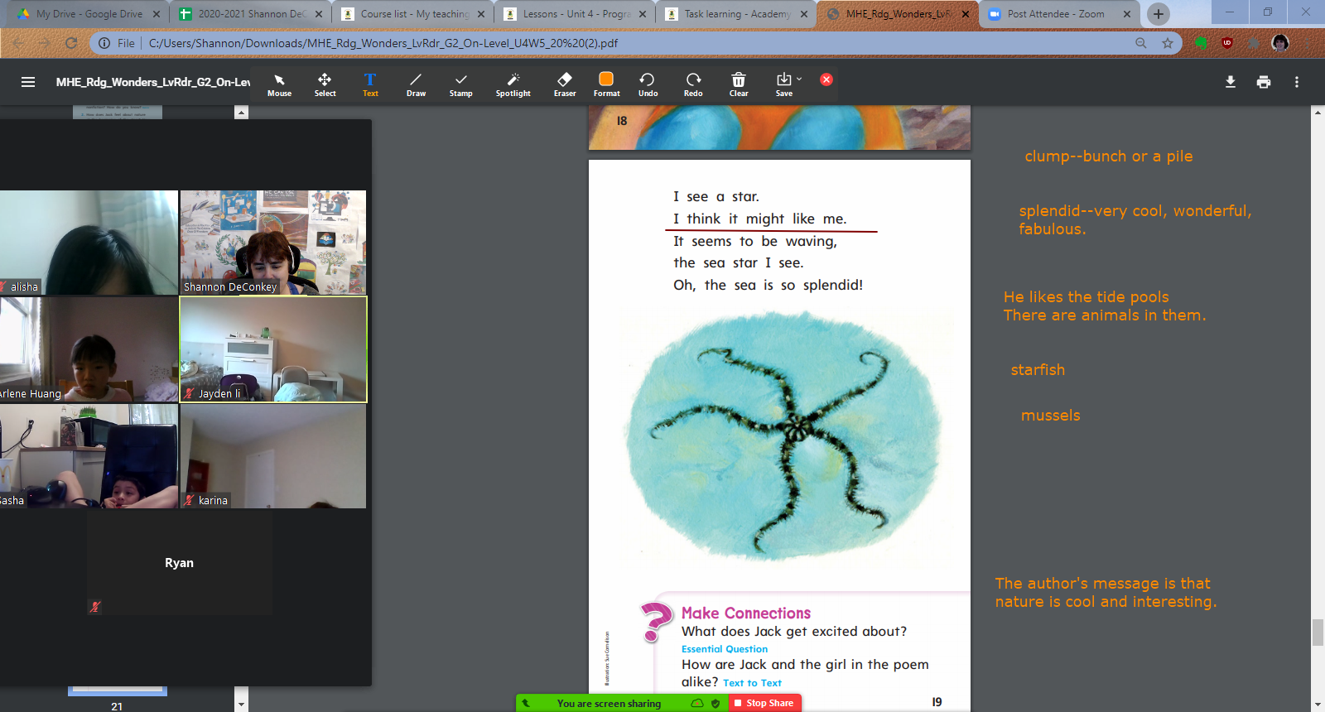Click the 'Oh, the sea is so splendid!' line
This screenshot has width=1325, height=712.
(768, 286)
